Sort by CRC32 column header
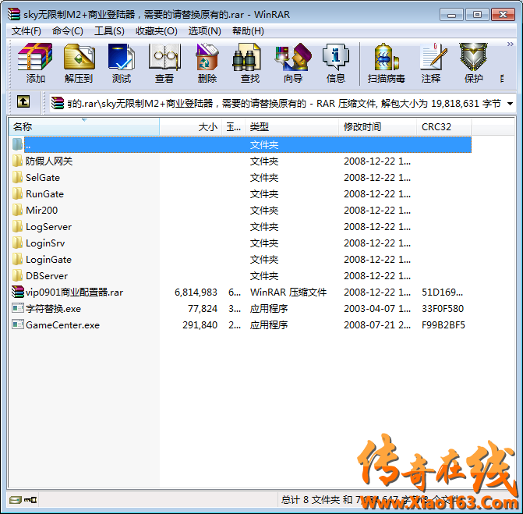The width and height of the screenshot is (523, 514). 444,127
